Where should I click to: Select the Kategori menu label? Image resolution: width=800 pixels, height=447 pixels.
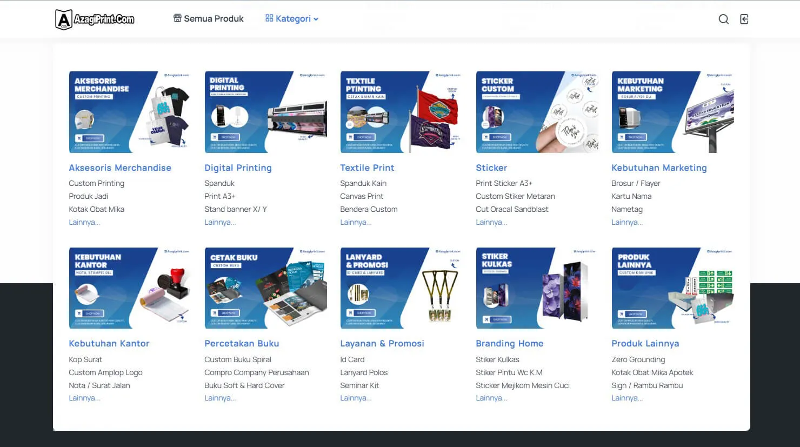293,18
